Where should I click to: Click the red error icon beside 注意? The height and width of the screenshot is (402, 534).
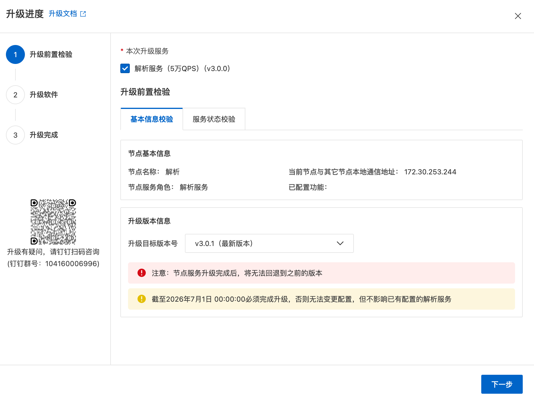(x=142, y=273)
